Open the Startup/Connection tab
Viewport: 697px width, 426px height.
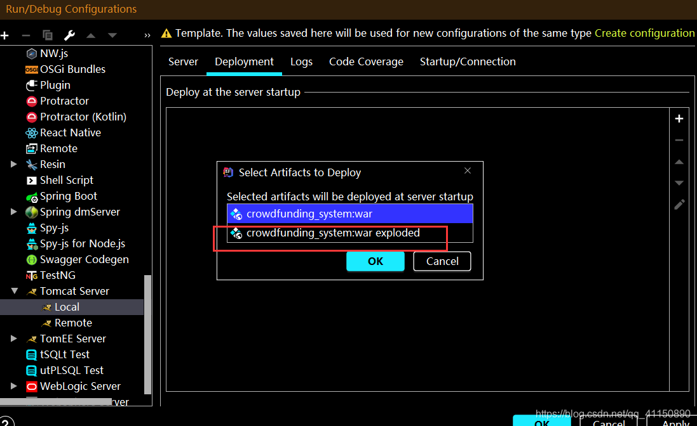(x=468, y=61)
